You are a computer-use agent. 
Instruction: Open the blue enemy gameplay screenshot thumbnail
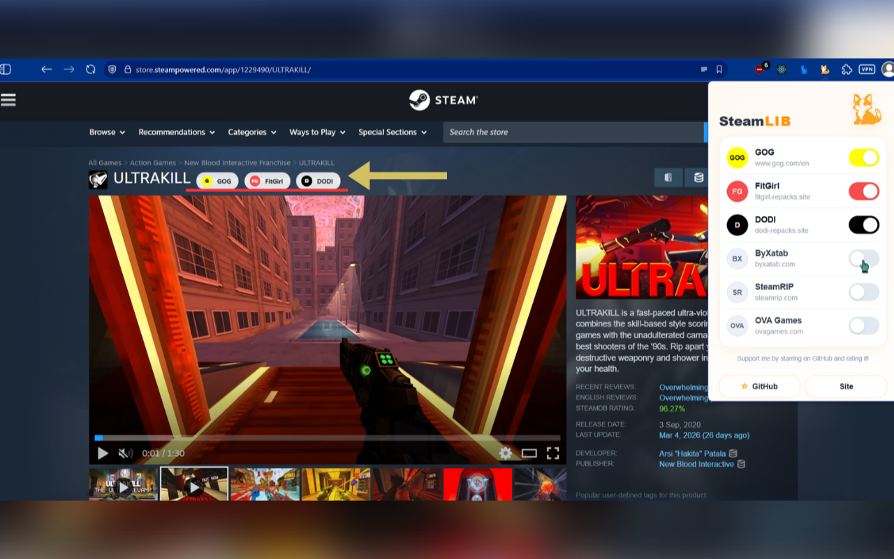coord(265,484)
